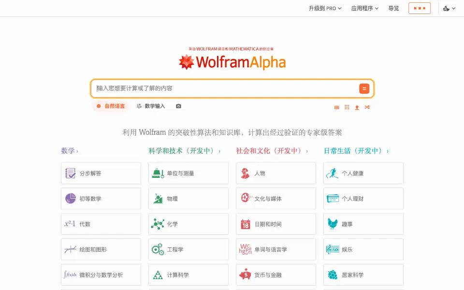Open the 分步解答 topic
The height and width of the screenshot is (290, 464).
pyautogui.click(x=101, y=173)
